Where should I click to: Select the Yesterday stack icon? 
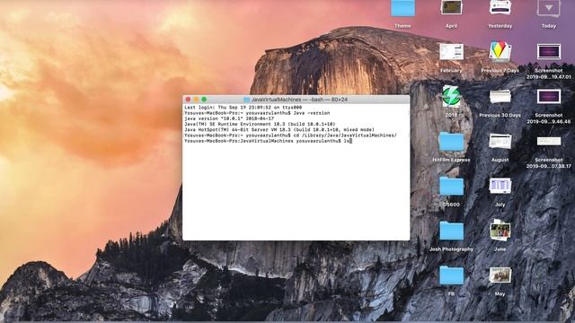point(500,7)
